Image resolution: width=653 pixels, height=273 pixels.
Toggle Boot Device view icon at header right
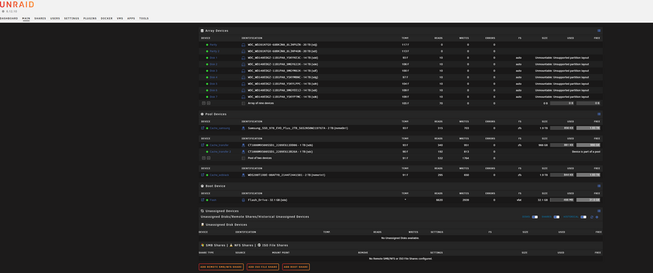pos(599,186)
